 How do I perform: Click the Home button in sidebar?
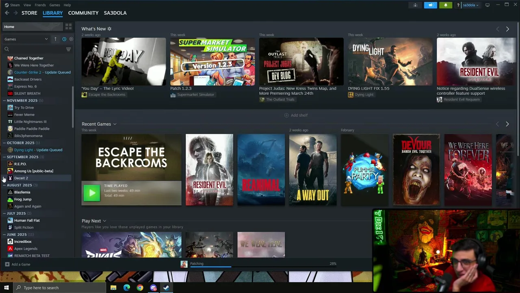click(32, 27)
